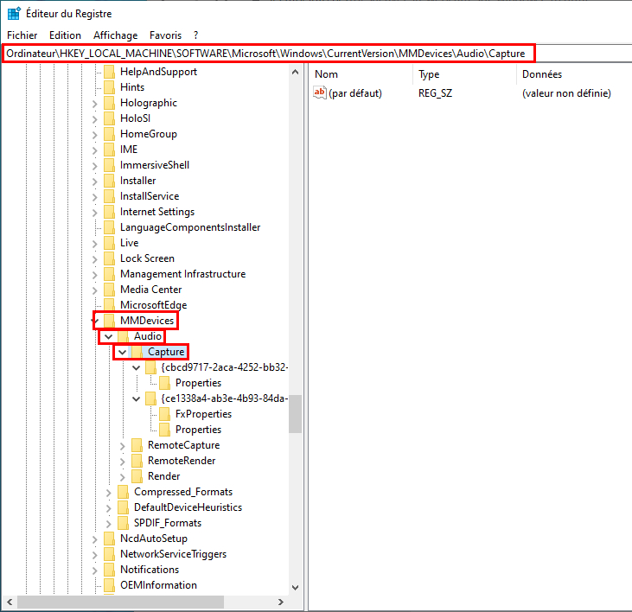Click the Registry Editor title bar icon
This screenshot has width=632, height=612.
tap(14, 13)
